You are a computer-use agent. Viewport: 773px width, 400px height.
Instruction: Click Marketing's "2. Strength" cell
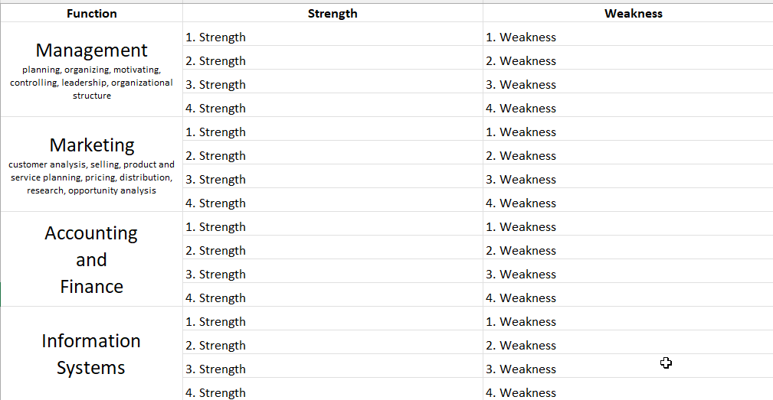(x=332, y=155)
